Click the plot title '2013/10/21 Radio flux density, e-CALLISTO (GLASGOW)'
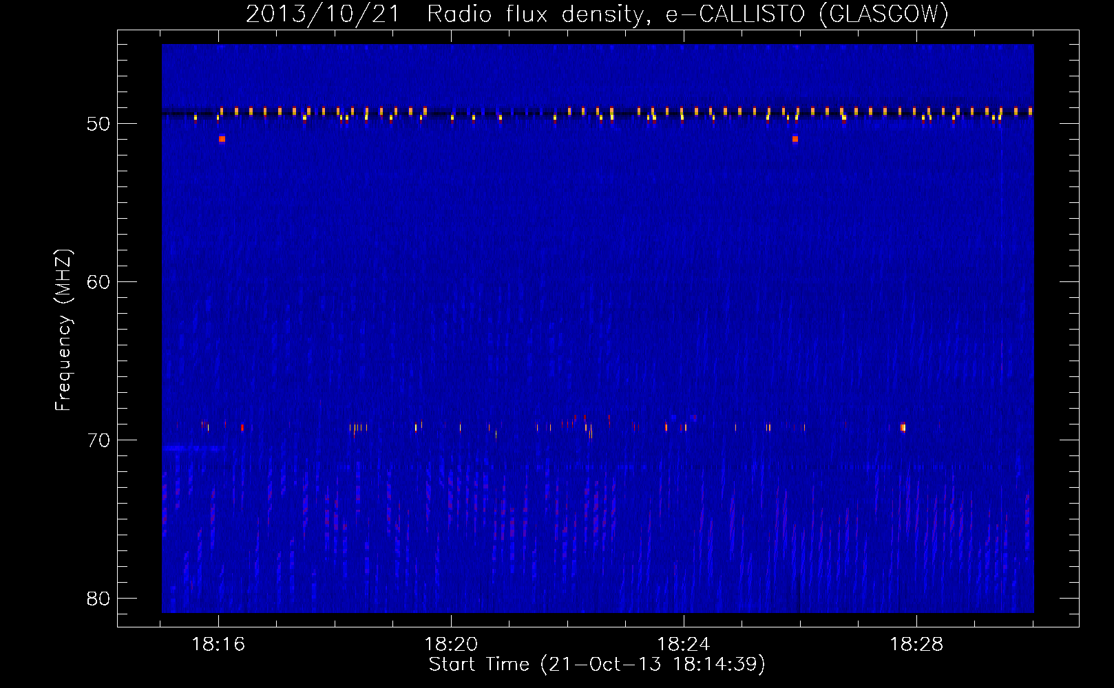Screen dimensions: 1114x688 [597, 14]
